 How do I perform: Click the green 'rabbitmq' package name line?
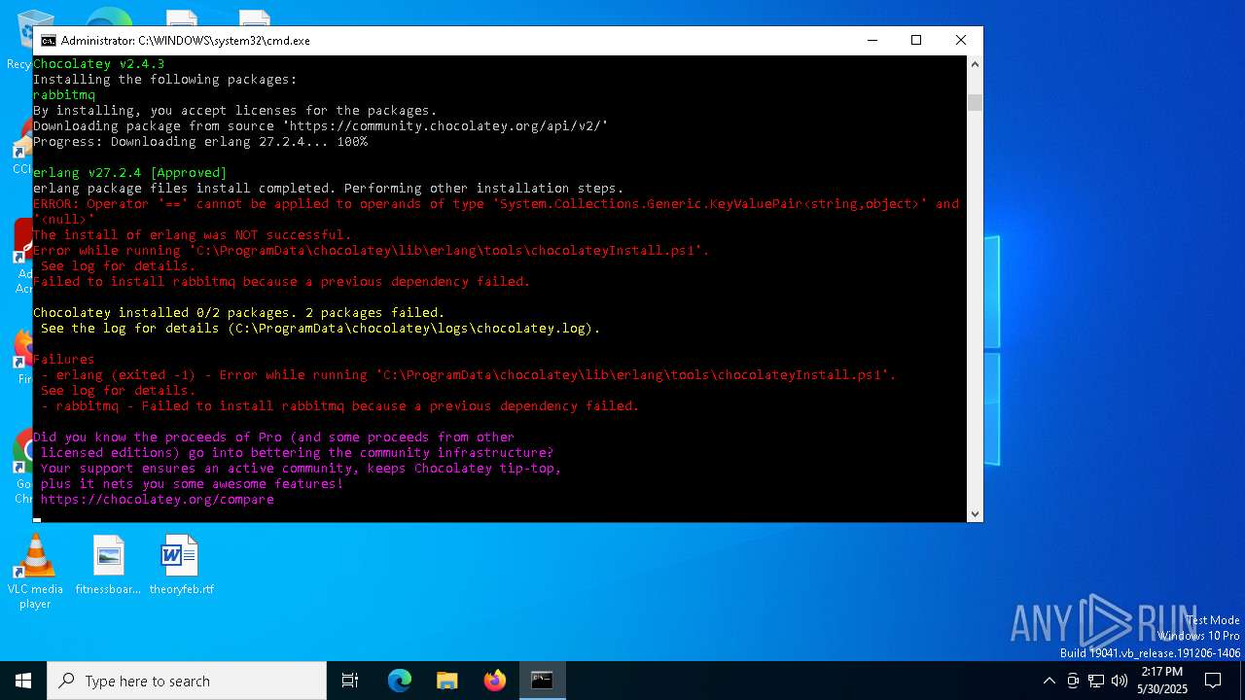(x=64, y=95)
